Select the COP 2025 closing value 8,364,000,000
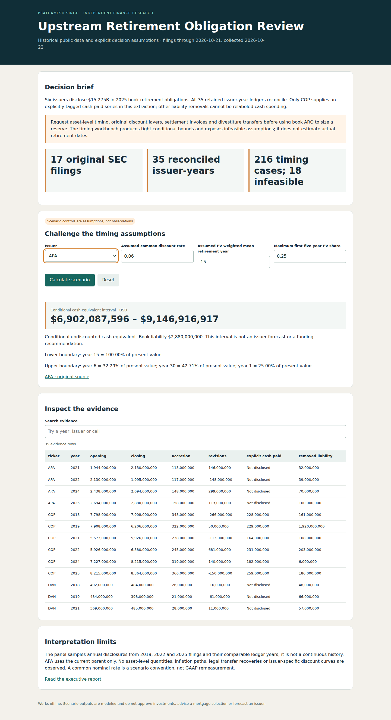 [x=144, y=573]
